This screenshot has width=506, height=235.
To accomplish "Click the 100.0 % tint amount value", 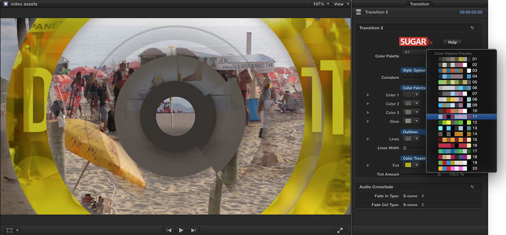I will pyautogui.click(x=456, y=174).
